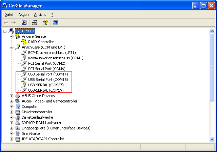Toggle the console tree pane icon

click(x=24, y=23)
